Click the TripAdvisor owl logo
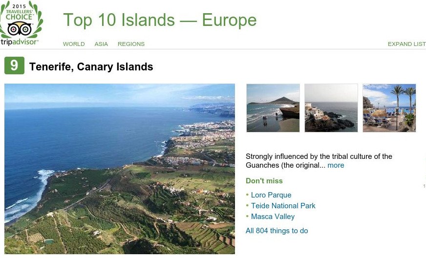This screenshot has width=426, height=264. (20, 28)
